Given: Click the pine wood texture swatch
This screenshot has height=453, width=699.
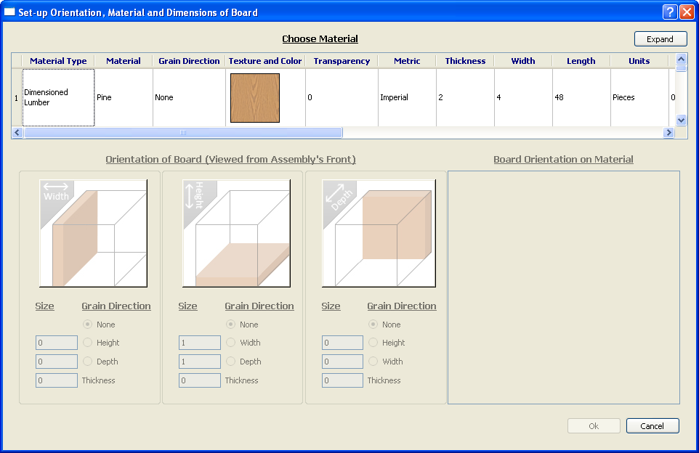Looking at the screenshot, I should pos(255,97).
